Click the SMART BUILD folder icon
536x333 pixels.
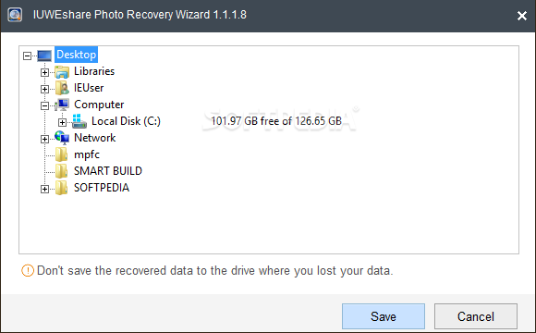(62, 171)
